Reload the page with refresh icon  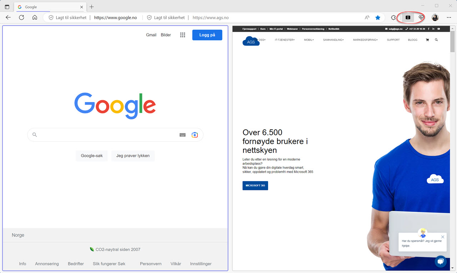pos(21,17)
